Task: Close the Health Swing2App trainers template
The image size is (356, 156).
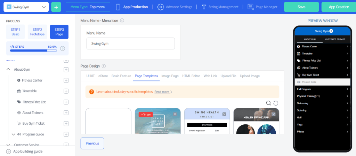Action: pyautogui.click(x=274, y=114)
